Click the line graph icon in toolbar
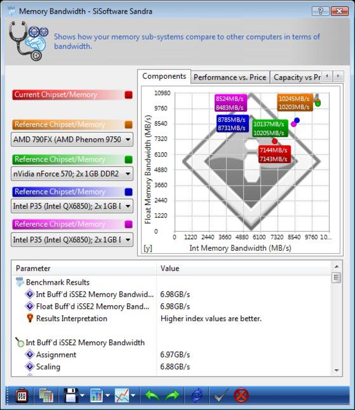 pos(122,395)
